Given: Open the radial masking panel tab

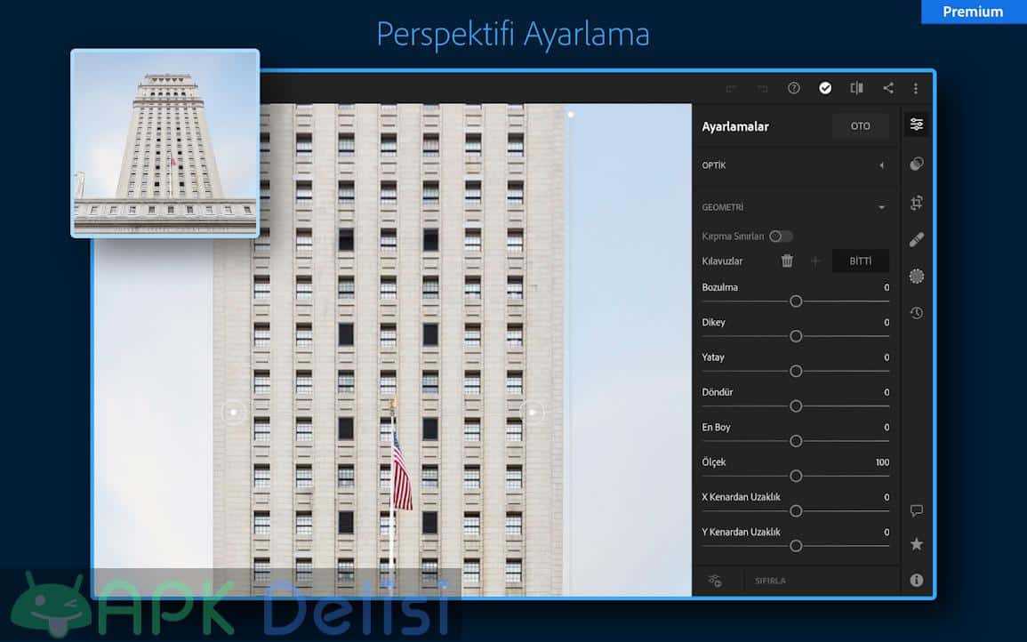Looking at the screenshot, I should [917, 277].
